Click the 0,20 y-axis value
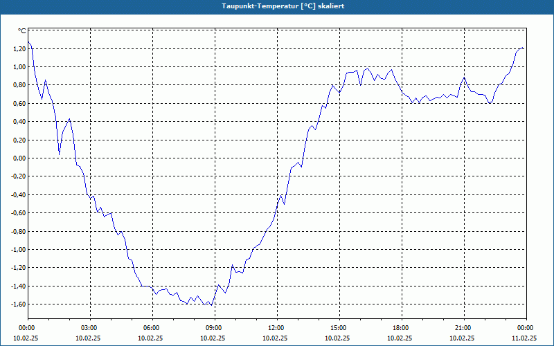This screenshot has width=554, height=346. click(x=19, y=140)
